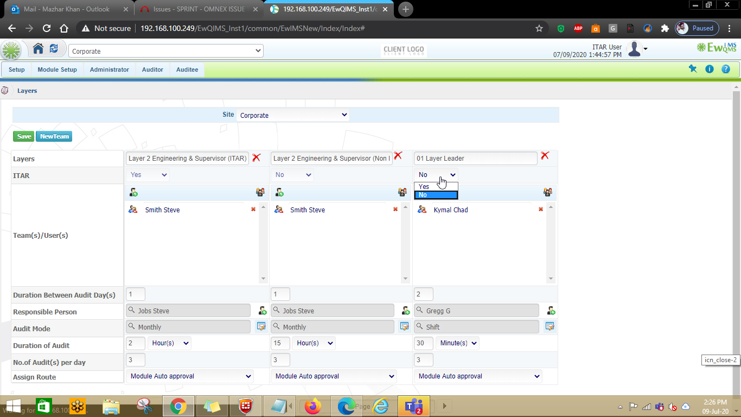This screenshot has width=741, height=417.
Task: Open the second layer's ITAR dropdown
Action: coord(293,175)
